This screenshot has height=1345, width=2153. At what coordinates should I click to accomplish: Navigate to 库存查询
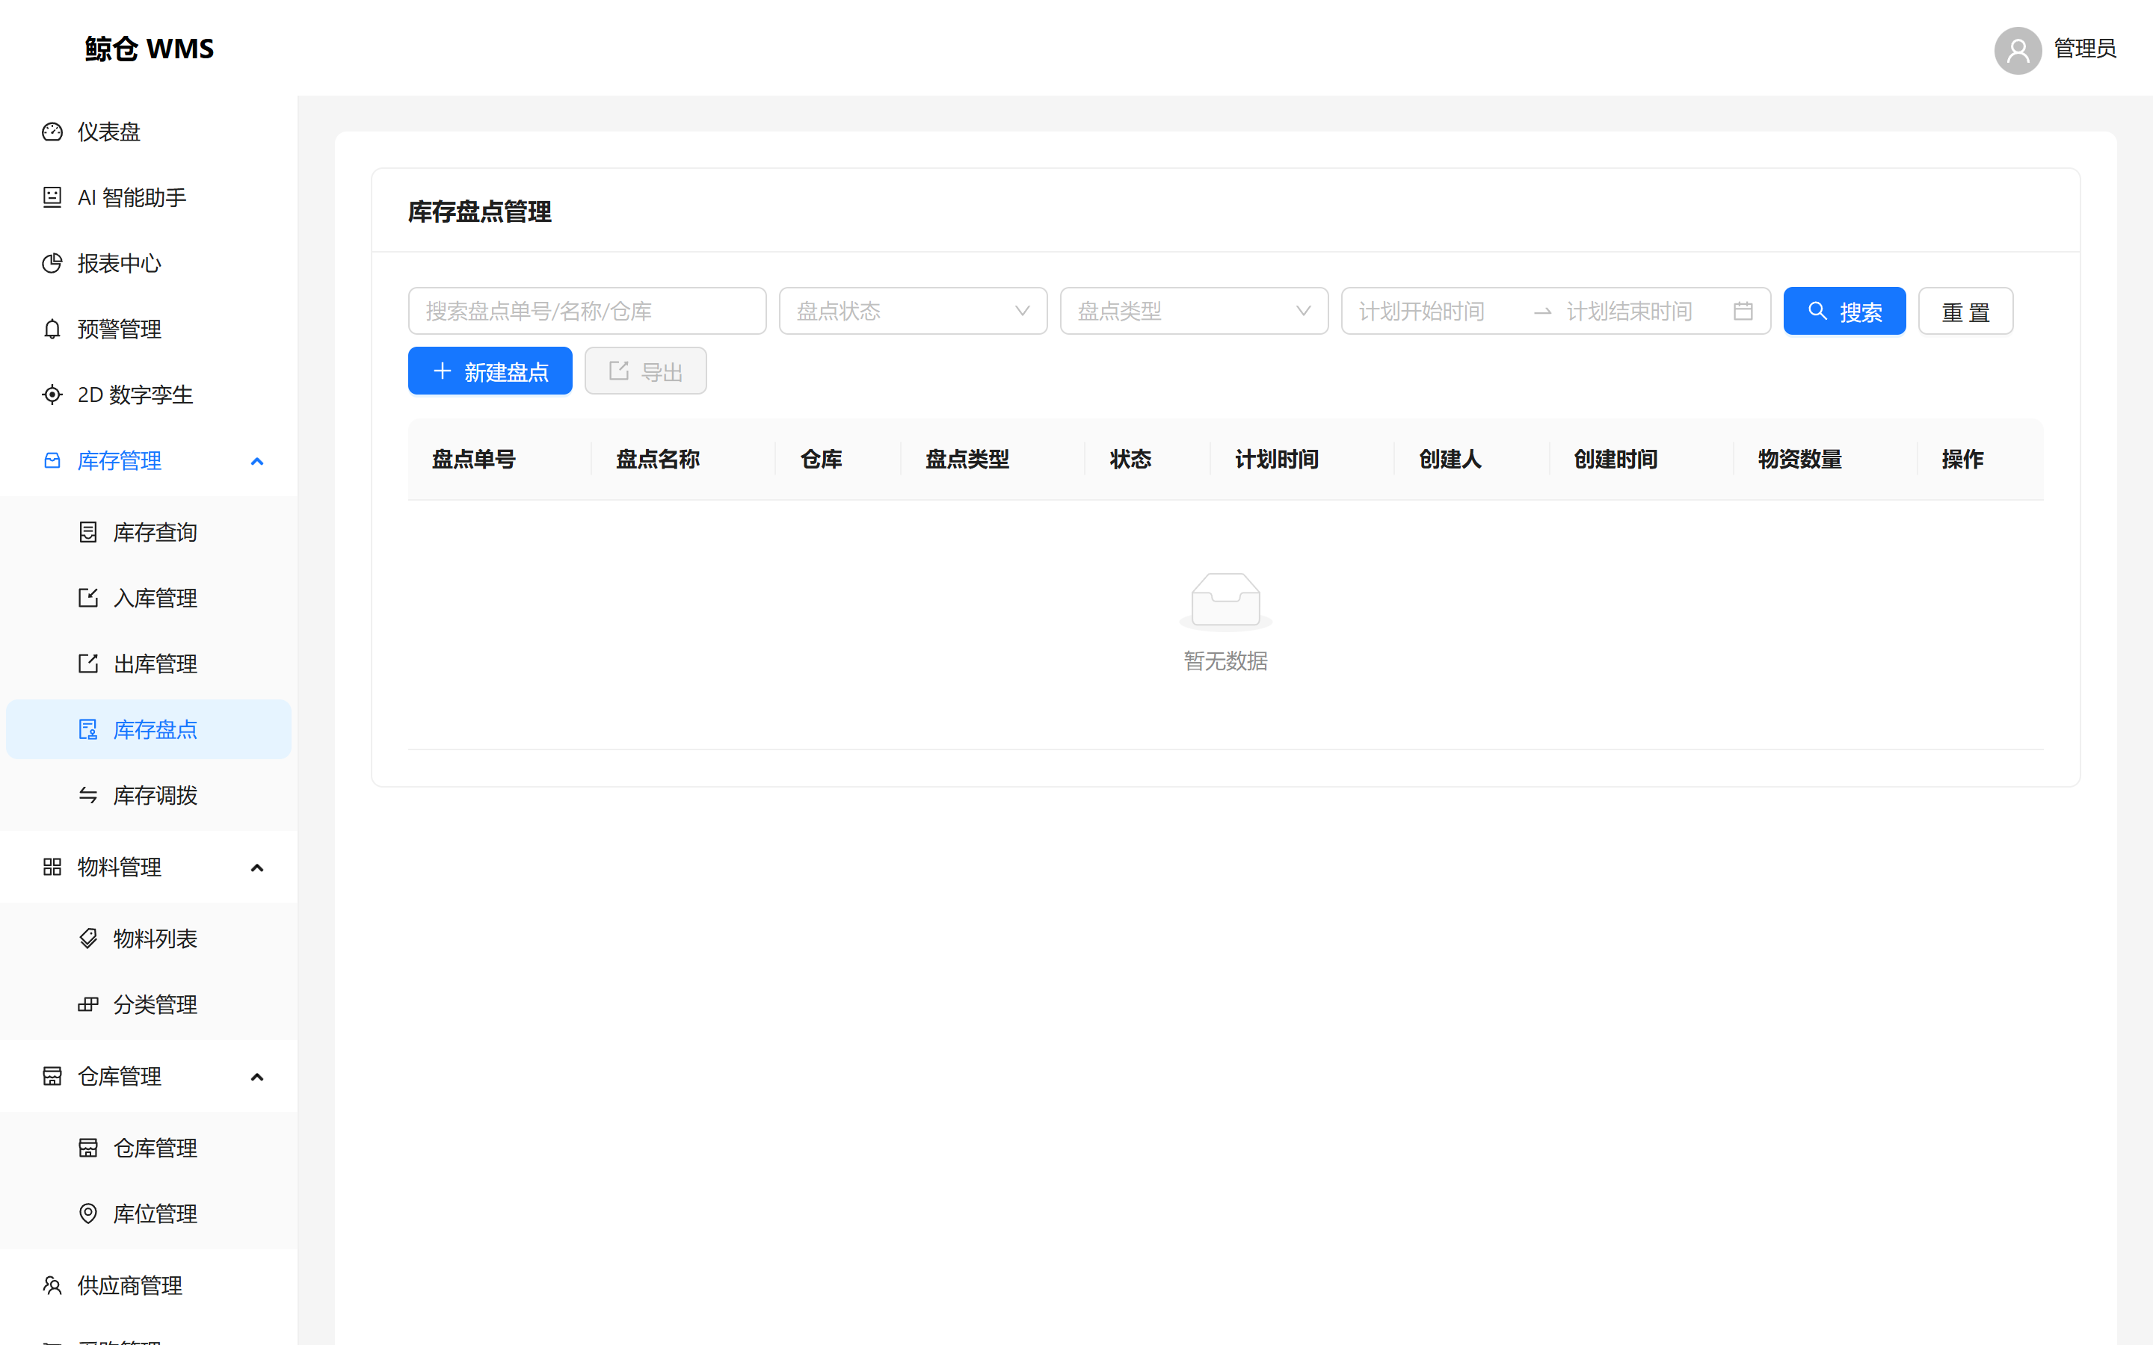(x=149, y=532)
